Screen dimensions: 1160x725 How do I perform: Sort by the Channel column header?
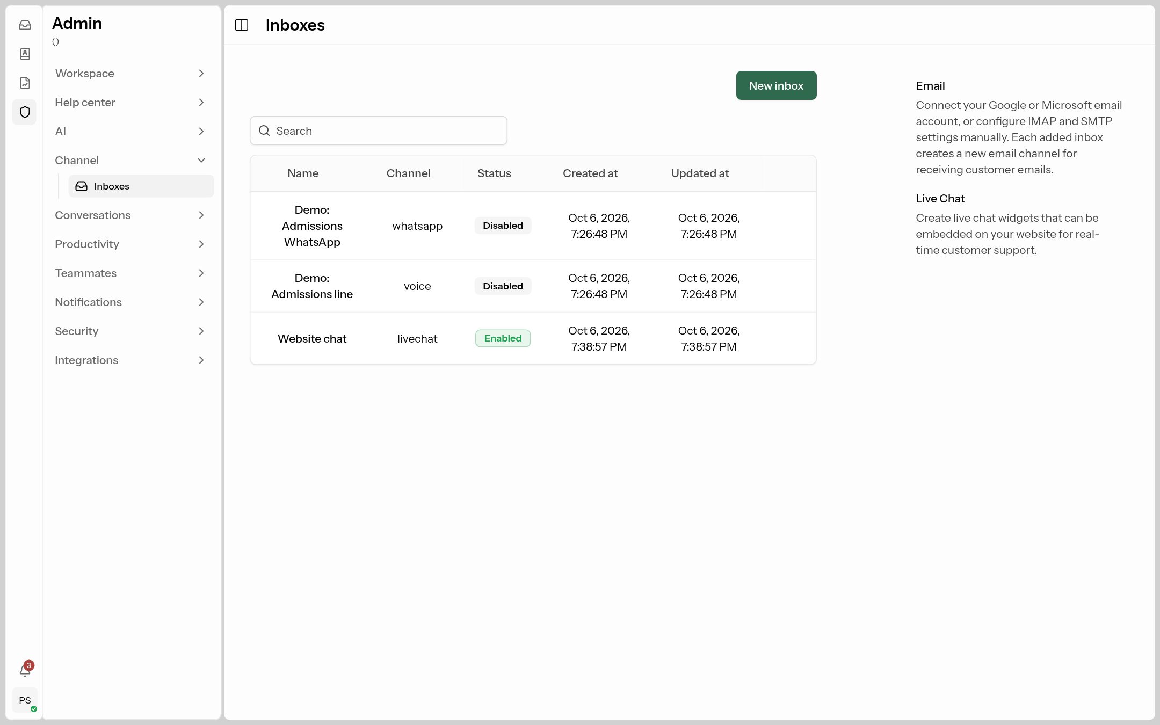click(408, 173)
